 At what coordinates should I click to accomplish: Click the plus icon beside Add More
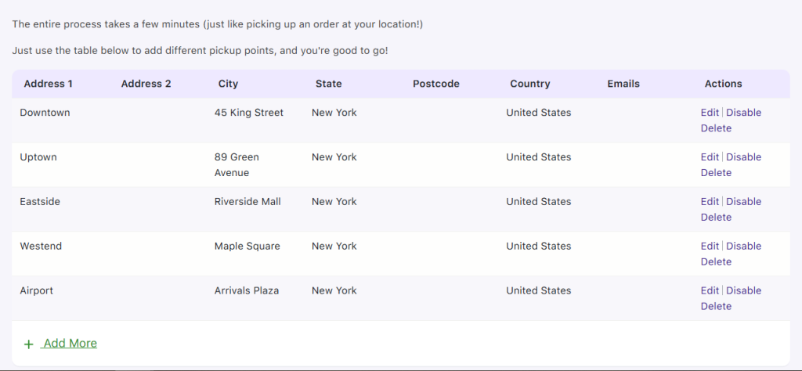click(29, 344)
